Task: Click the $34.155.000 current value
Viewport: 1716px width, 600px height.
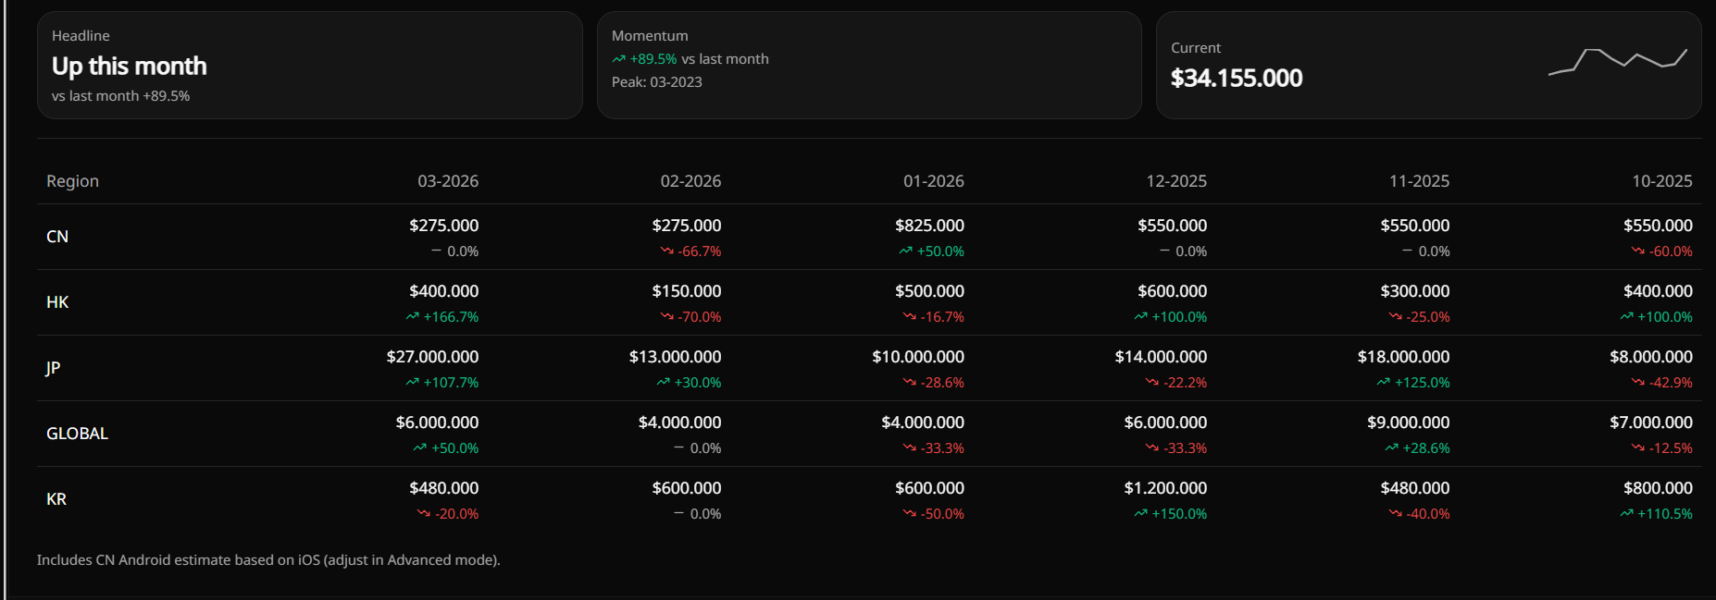Action: click(1237, 78)
